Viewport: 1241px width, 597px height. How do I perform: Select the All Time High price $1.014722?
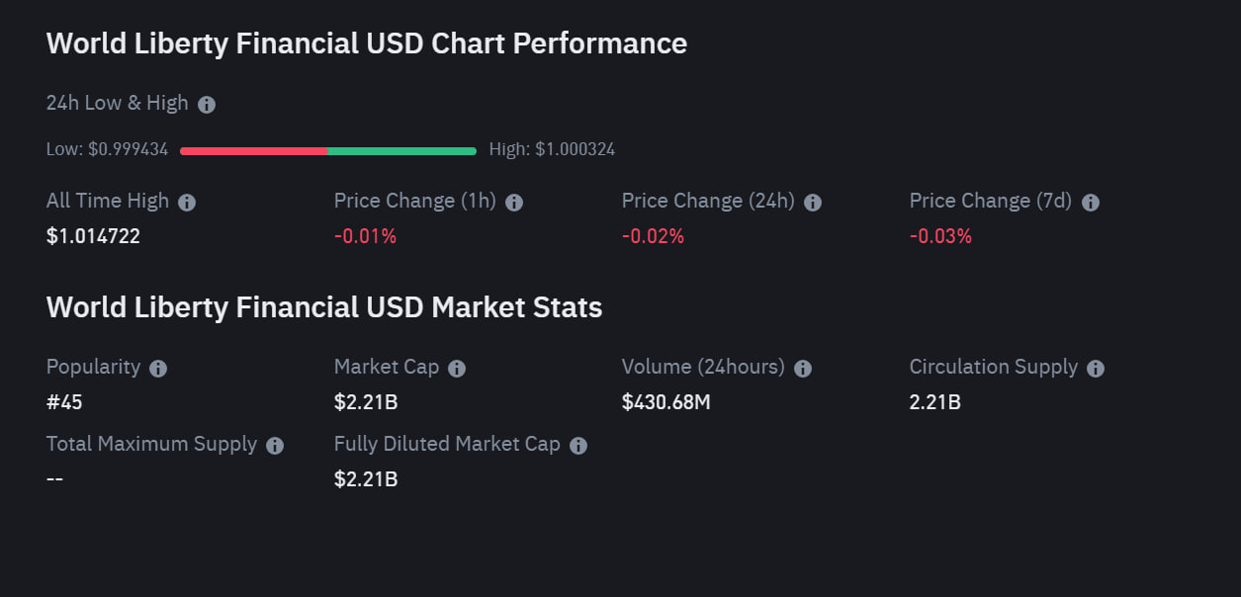(x=94, y=236)
